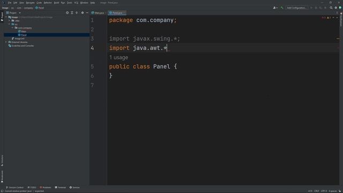Click the locate-file target icon in Project panel

pyautogui.click(x=67, y=13)
